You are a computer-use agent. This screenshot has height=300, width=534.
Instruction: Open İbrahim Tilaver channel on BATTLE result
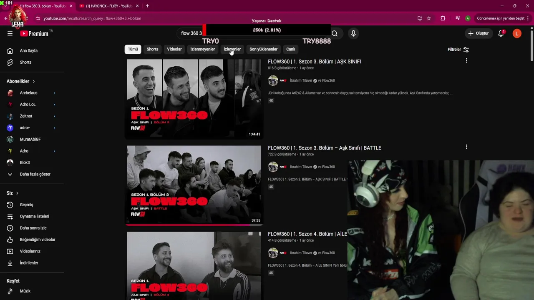point(301,167)
